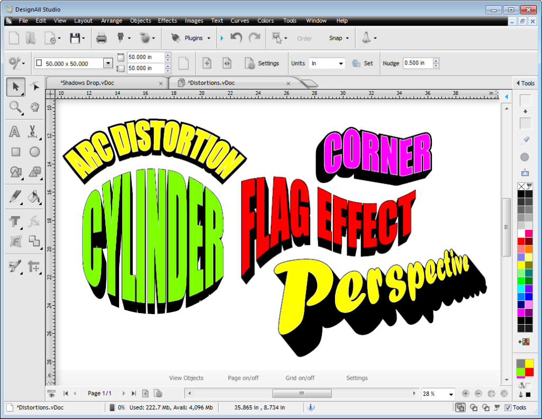This screenshot has width=542, height=419.
Task: Select the Zoom magnifier tool
Action: pyautogui.click(x=15, y=108)
